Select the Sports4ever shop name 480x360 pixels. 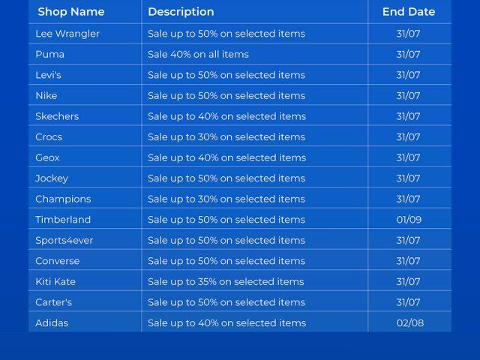coord(64,241)
